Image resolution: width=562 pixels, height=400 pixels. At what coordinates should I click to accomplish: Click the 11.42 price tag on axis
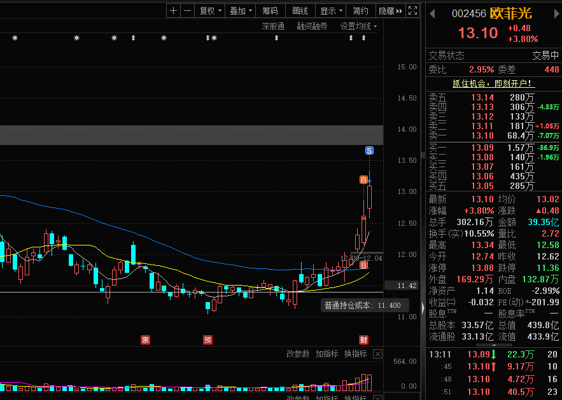[x=401, y=286]
